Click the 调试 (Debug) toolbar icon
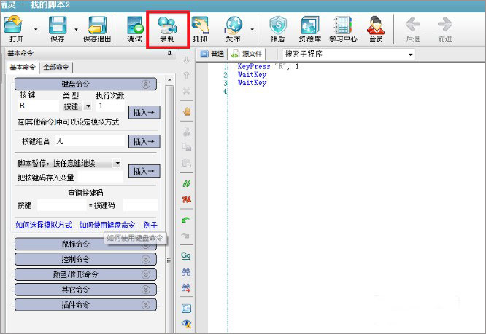This screenshot has width=486, height=334. coord(134,30)
